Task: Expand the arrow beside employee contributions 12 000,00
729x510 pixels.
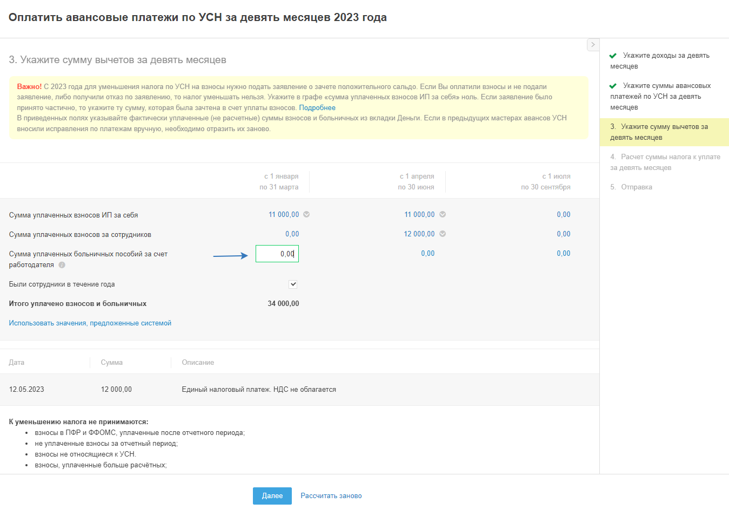Action: pyautogui.click(x=443, y=234)
